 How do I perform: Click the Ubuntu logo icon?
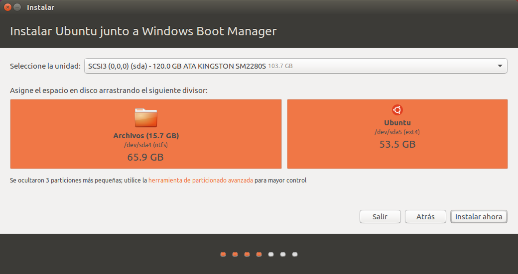[x=397, y=110]
